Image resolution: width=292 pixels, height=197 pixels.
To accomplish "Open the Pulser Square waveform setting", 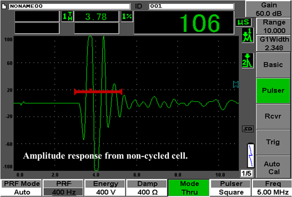I will click(x=231, y=188).
